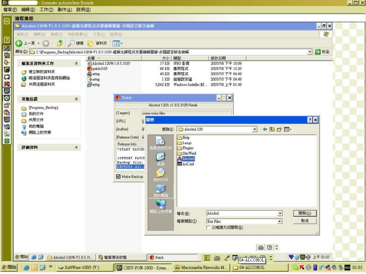Open the 動作(A) menu in pcAnywhere
366x274 pixels.
coord(65,10)
